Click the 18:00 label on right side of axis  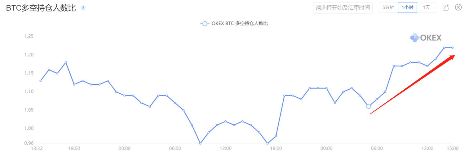click(276, 149)
